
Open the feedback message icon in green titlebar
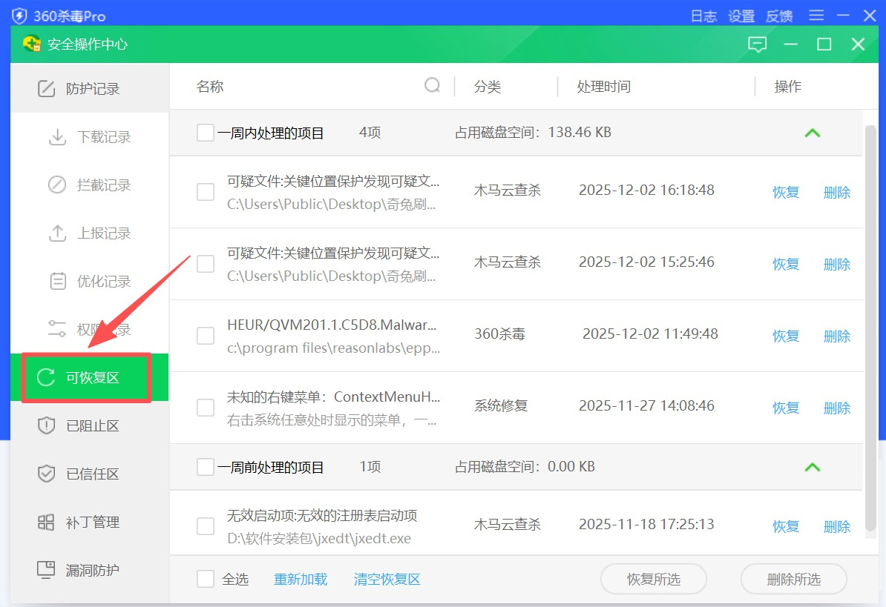(757, 44)
